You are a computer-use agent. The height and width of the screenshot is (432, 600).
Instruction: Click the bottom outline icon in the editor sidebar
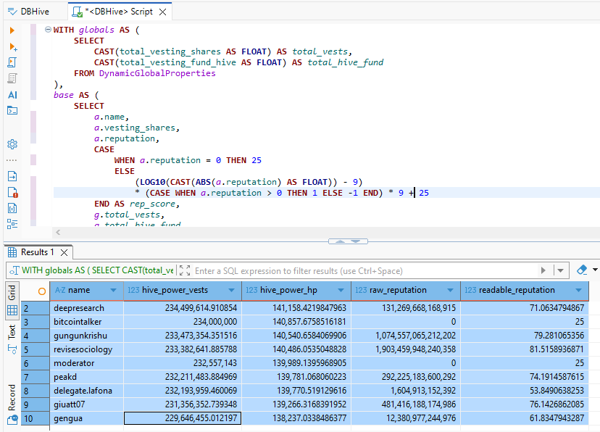(x=12, y=224)
